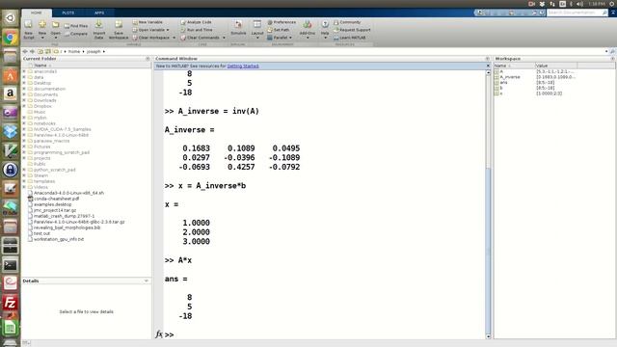
Task: Click the Search Documentation field
Action: click(x=577, y=13)
